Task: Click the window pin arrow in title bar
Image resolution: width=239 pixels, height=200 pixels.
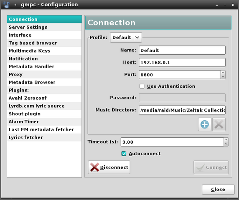Action: pyautogui.click(x=15, y=5)
